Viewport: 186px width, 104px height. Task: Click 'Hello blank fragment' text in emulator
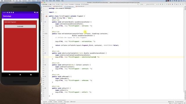(x=10, y=22)
